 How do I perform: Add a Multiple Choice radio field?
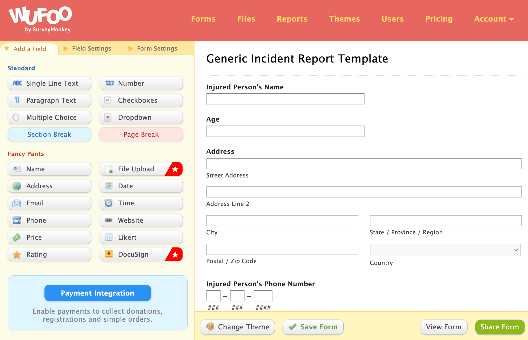[49, 117]
